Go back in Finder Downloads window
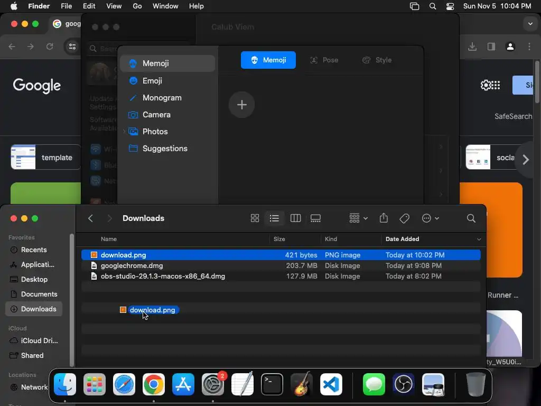The height and width of the screenshot is (406, 541). coord(90,218)
